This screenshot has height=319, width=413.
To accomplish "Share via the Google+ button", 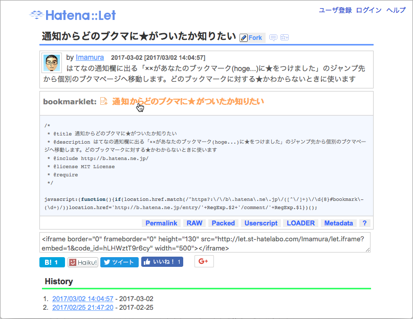I will tap(204, 261).
